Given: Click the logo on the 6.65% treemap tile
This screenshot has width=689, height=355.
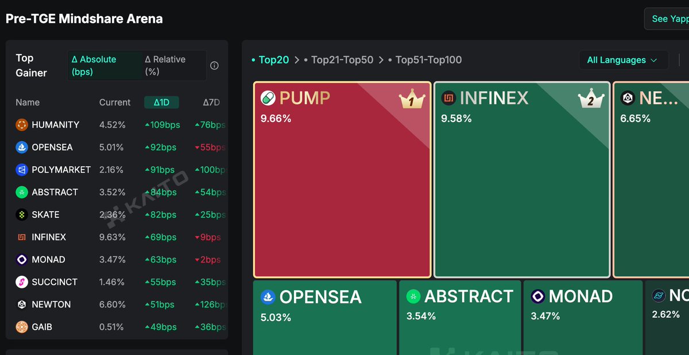Looking at the screenshot, I should (628, 98).
